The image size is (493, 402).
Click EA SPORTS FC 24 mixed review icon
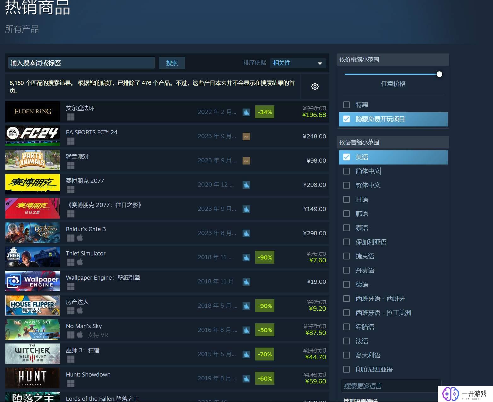(246, 136)
